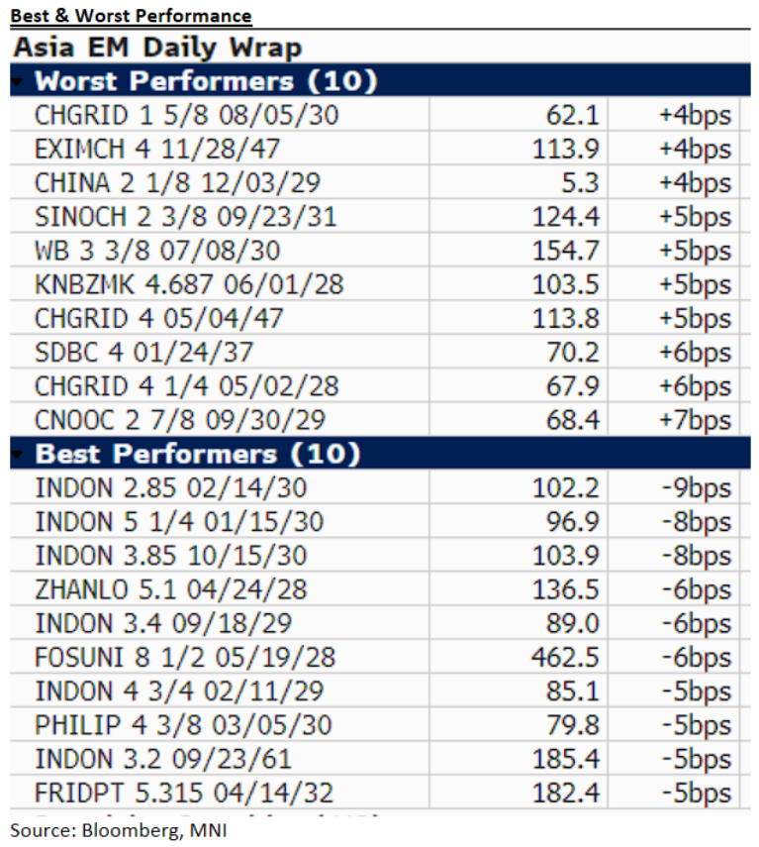This screenshot has height=847, width=759.
Task: Click the Worst Performers (10) header
Action: [207, 80]
